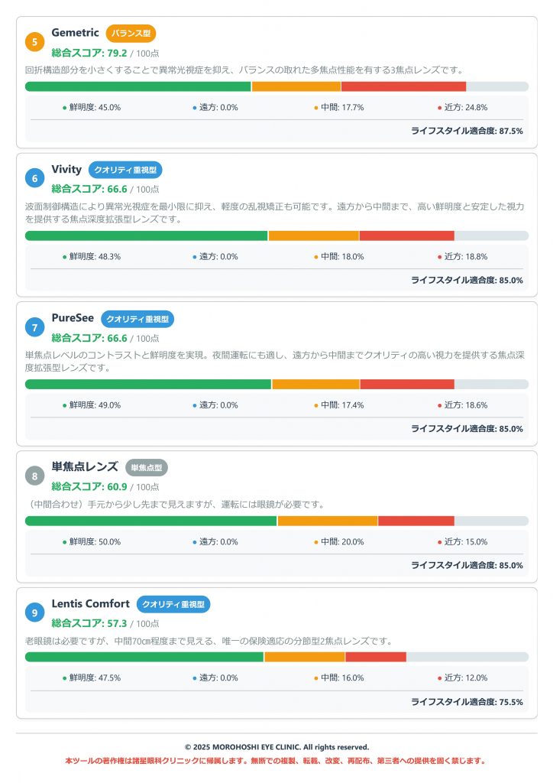553x783 pixels.
Task: Click the blue rank 7 badge
Action: 35,328
